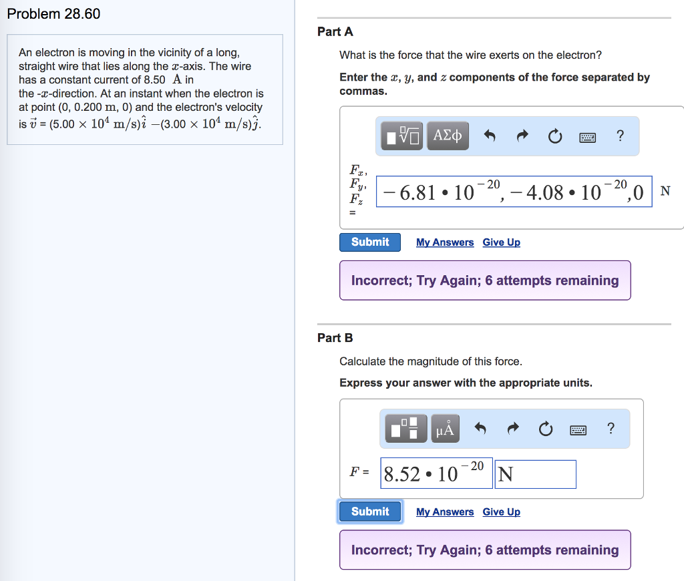
Task: Redo edit in Part A equation editor
Action: click(x=522, y=135)
